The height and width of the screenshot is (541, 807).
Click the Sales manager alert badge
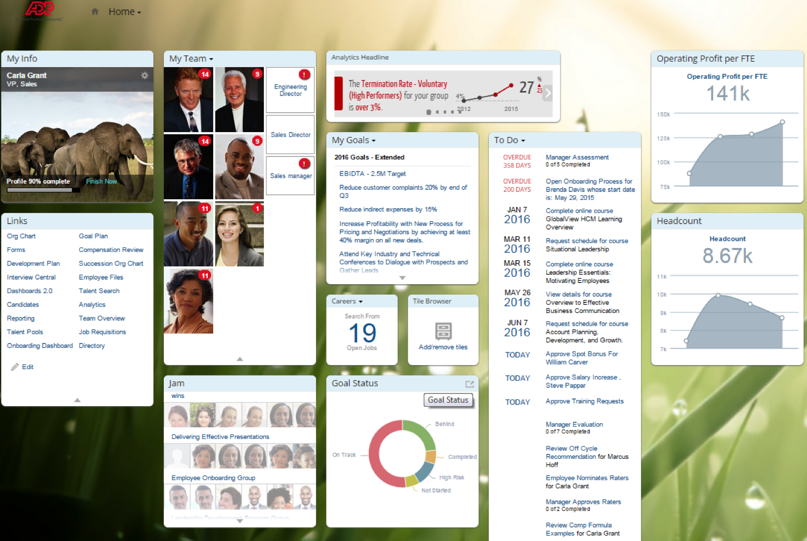tap(304, 164)
